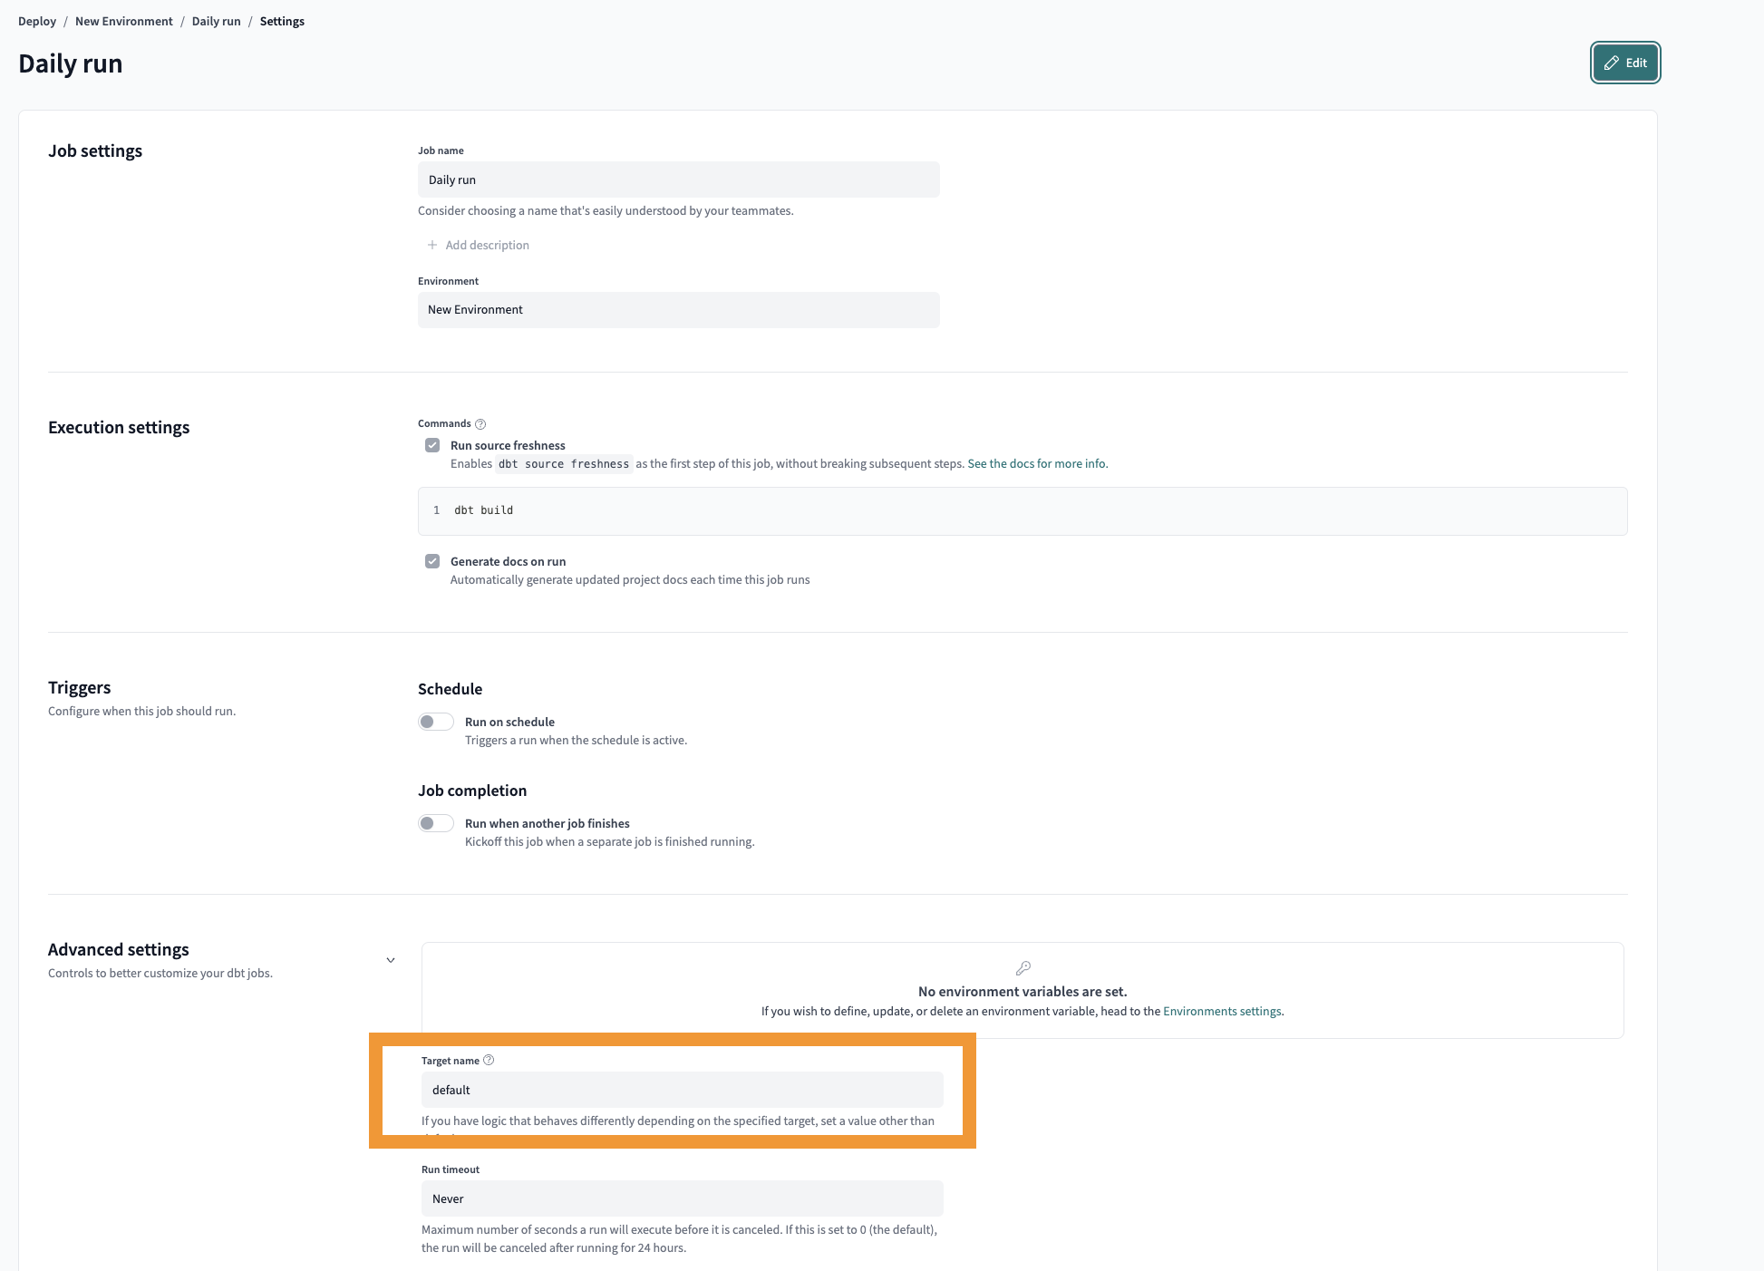Click See the docs for more info
The height and width of the screenshot is (1271, 1764).
[1036, 463]
